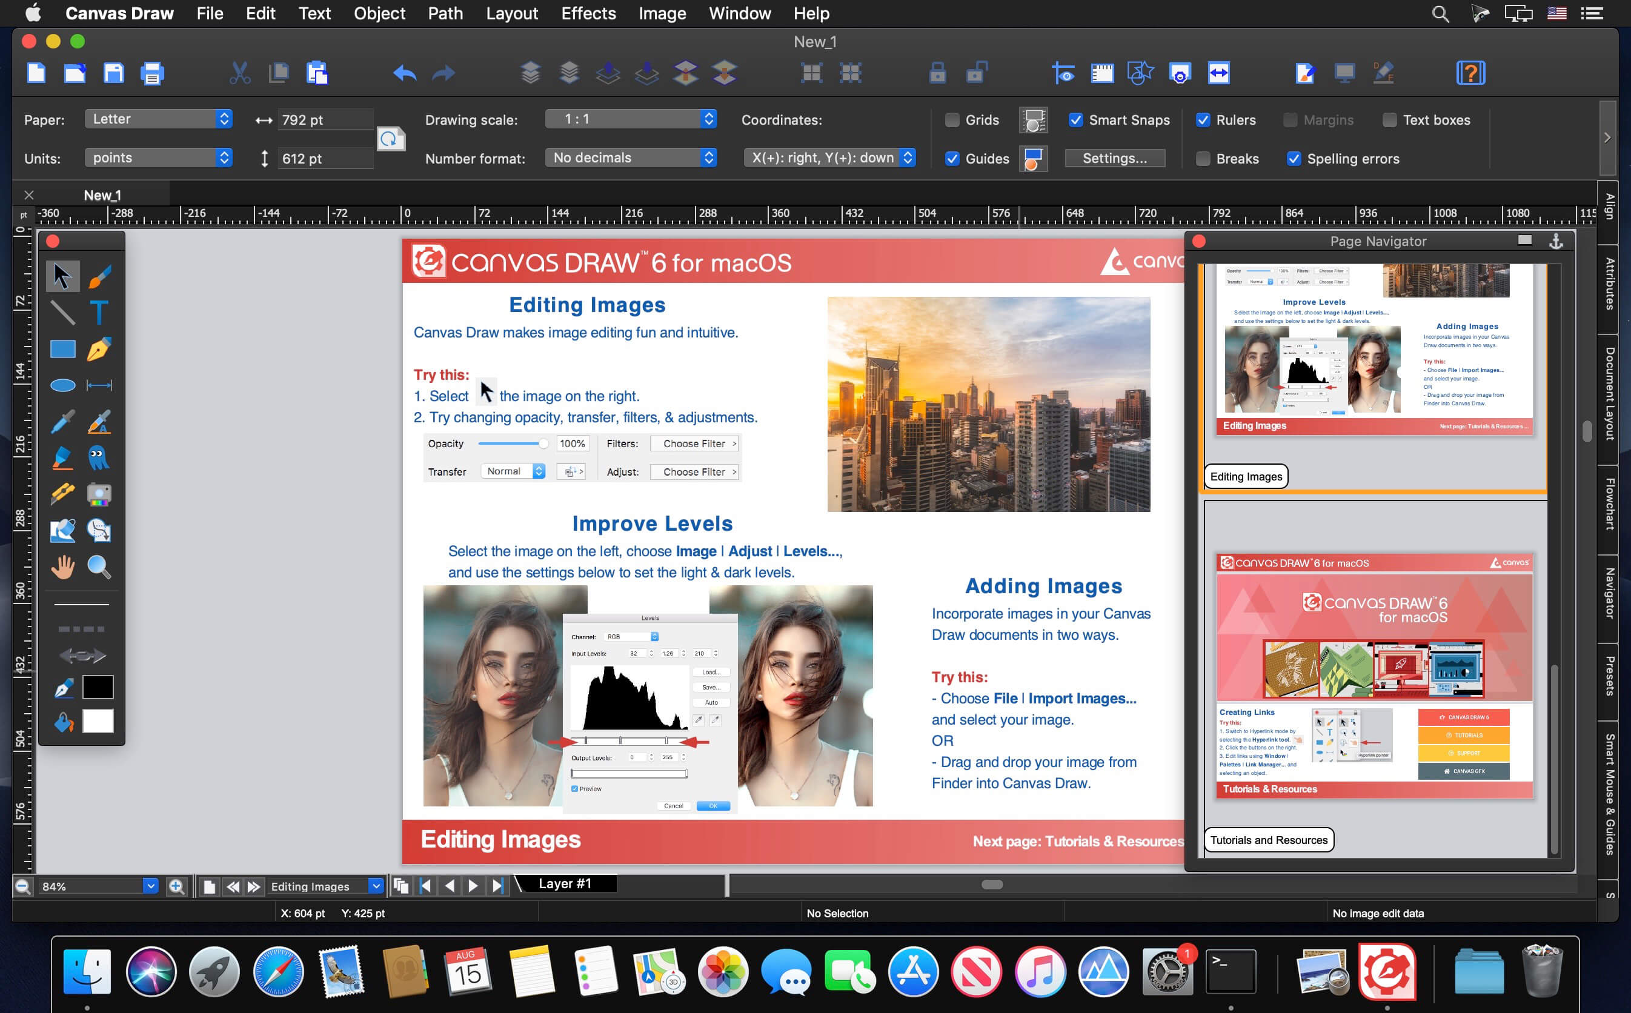
Task: Open the Image menu
Action: 662,13
